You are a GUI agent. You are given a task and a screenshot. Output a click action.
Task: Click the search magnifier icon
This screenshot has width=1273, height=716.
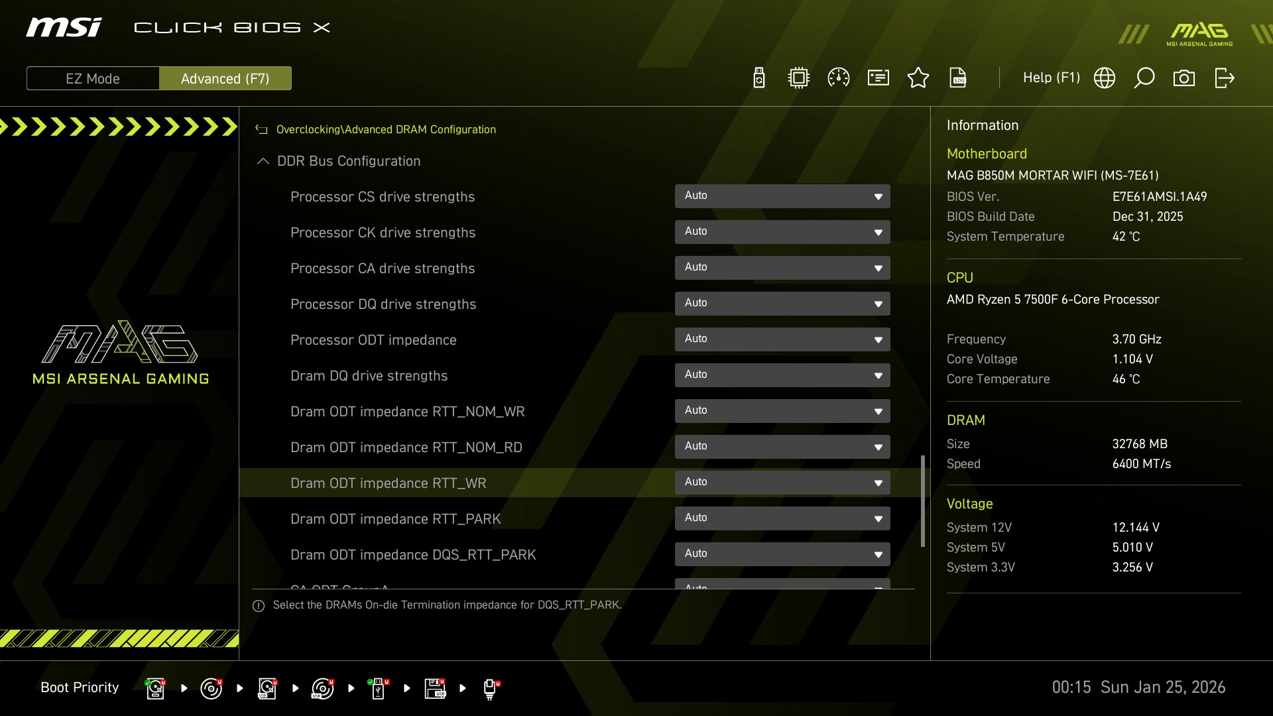1144,78
